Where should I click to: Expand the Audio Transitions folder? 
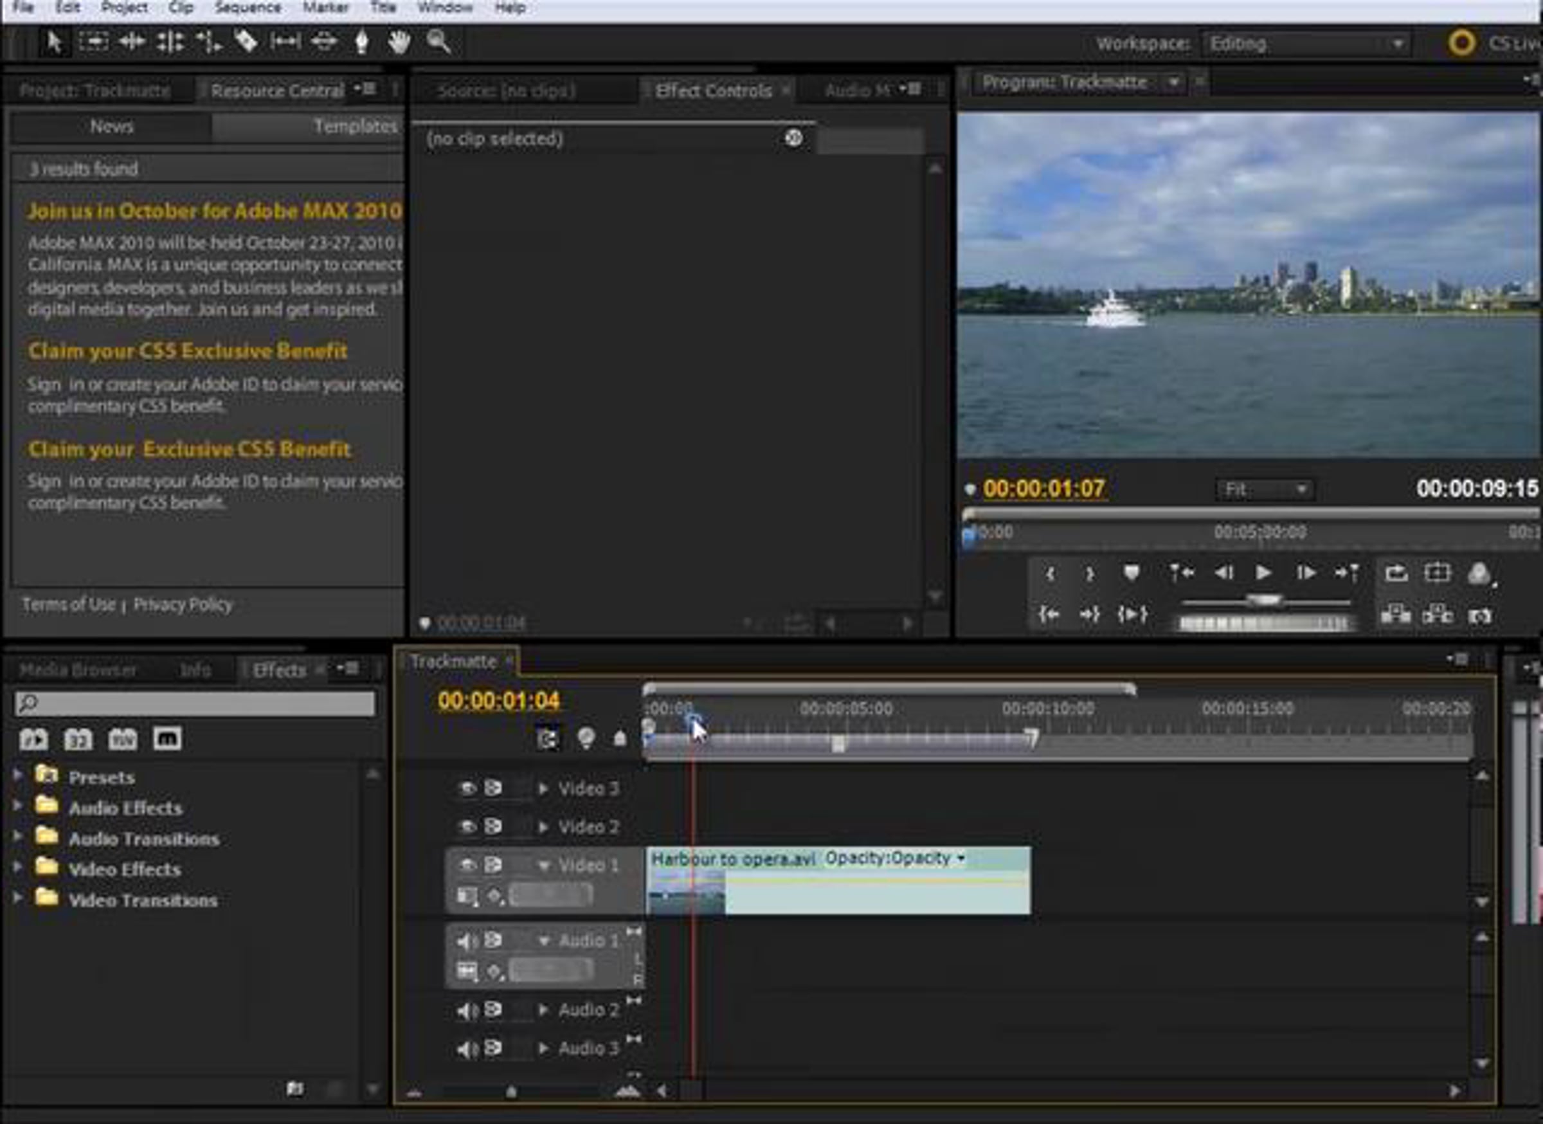[18, 837]
